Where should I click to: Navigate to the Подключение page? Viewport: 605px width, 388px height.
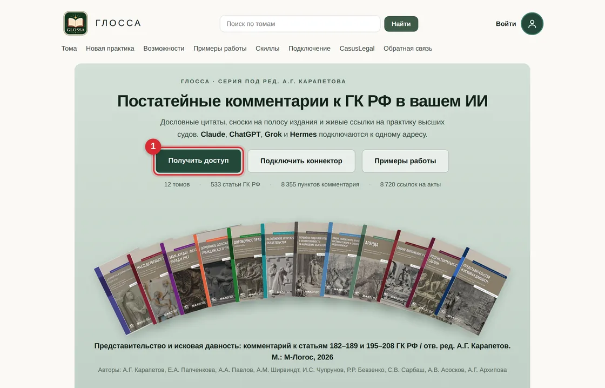point(310,48)
